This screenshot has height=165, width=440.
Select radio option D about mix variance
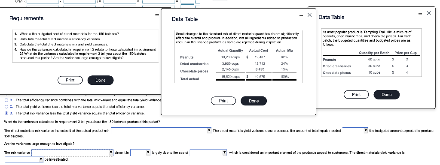(x=6, y=113)
